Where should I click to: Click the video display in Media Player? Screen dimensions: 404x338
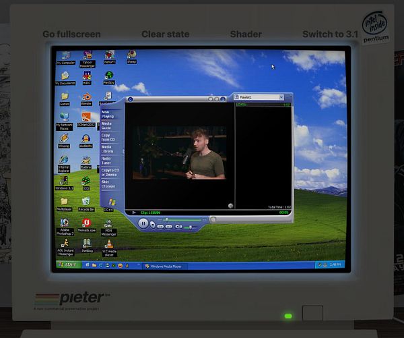tap(180, 152)
